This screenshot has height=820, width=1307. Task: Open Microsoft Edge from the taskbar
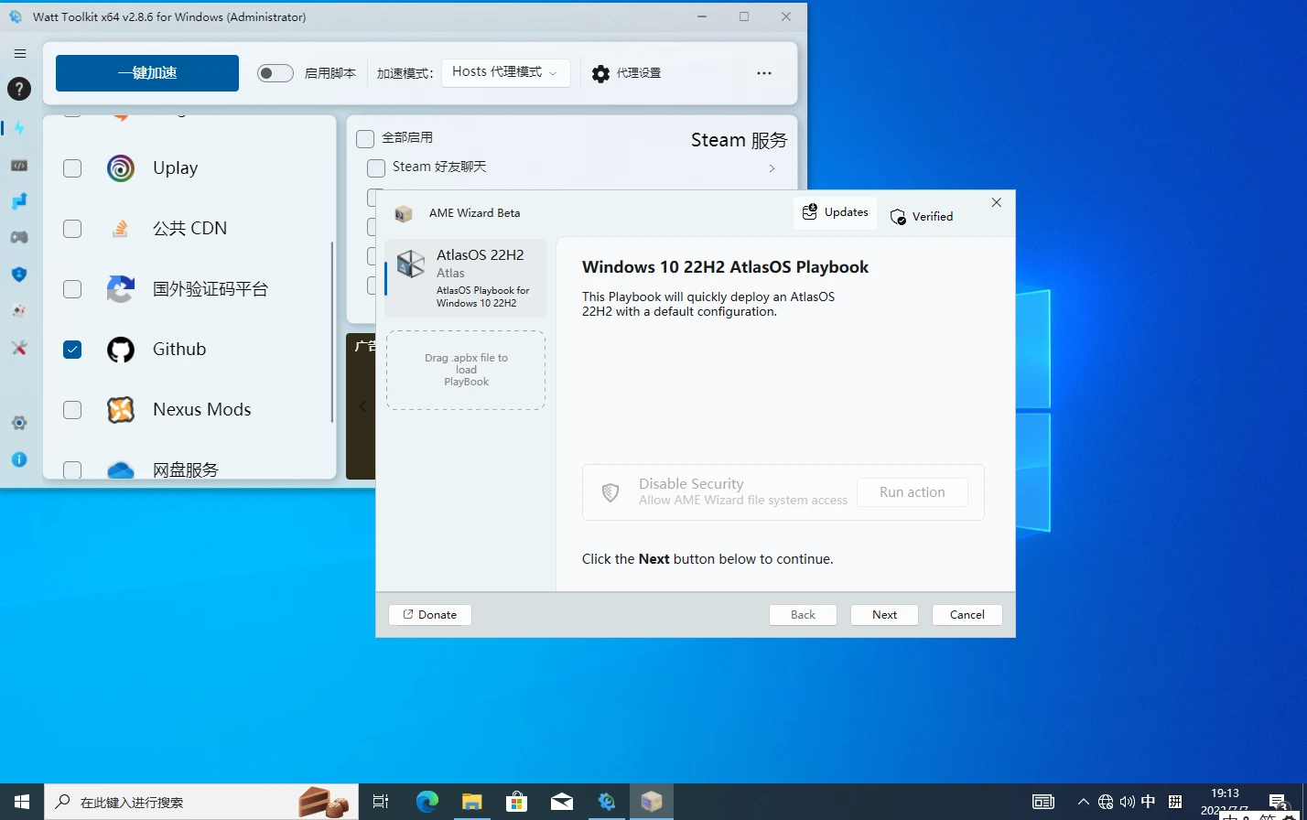pyautogui.click(x=427, y=802)
